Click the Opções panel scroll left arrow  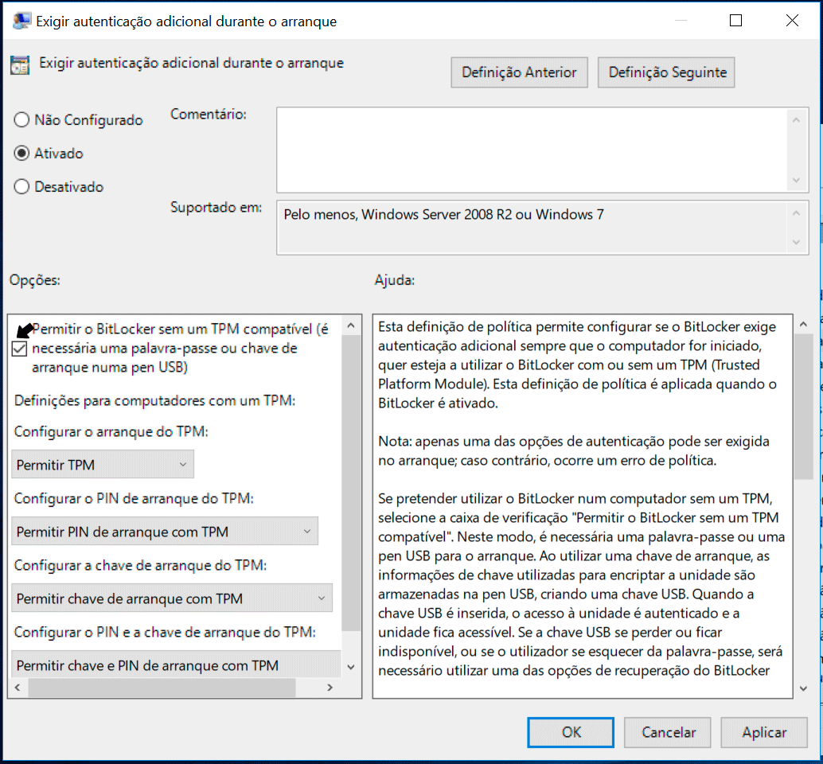(18, 688)
